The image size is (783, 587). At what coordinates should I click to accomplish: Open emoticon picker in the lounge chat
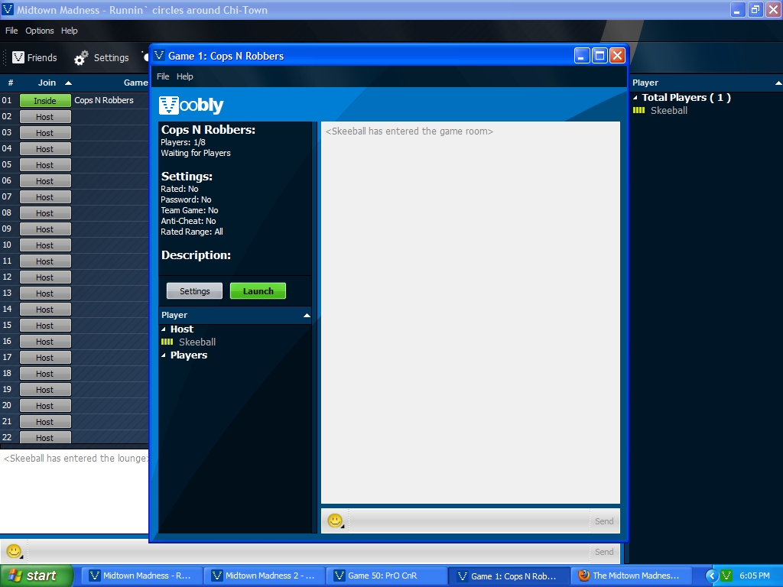(14, 551)
